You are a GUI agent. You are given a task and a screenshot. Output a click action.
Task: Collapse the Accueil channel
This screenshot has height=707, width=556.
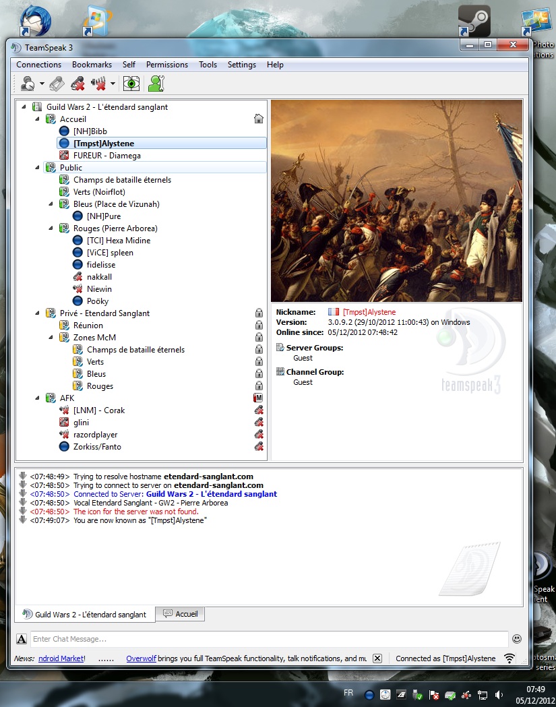point(38,119)
